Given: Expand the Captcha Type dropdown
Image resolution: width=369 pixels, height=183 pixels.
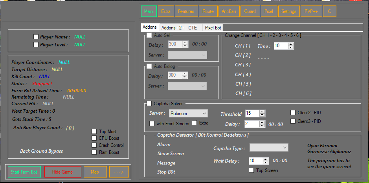Looking at the screenshot, I should 269,148.
